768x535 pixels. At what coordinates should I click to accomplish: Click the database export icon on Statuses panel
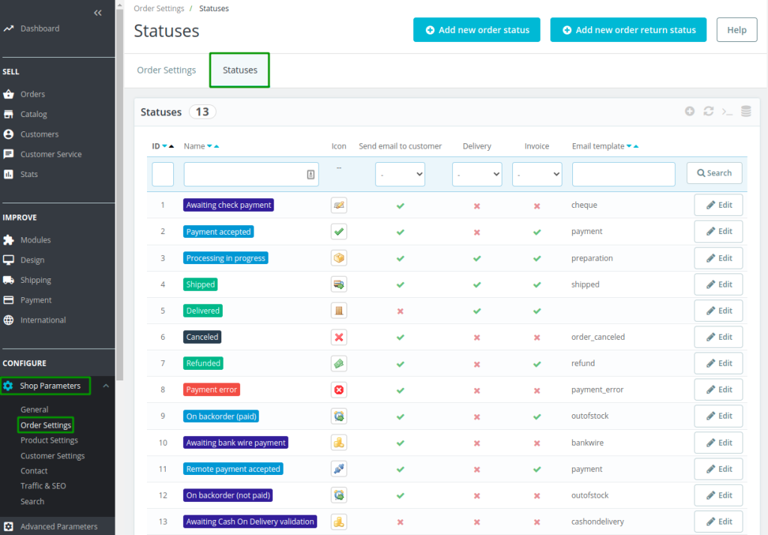745,111
